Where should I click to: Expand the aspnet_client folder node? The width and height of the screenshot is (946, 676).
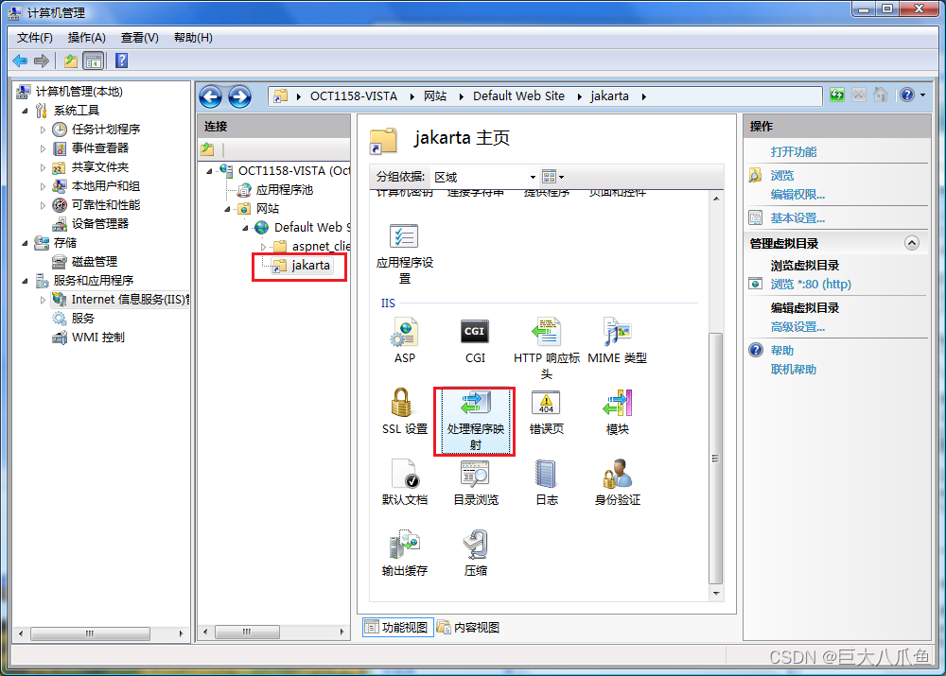[x=263, y=247]
